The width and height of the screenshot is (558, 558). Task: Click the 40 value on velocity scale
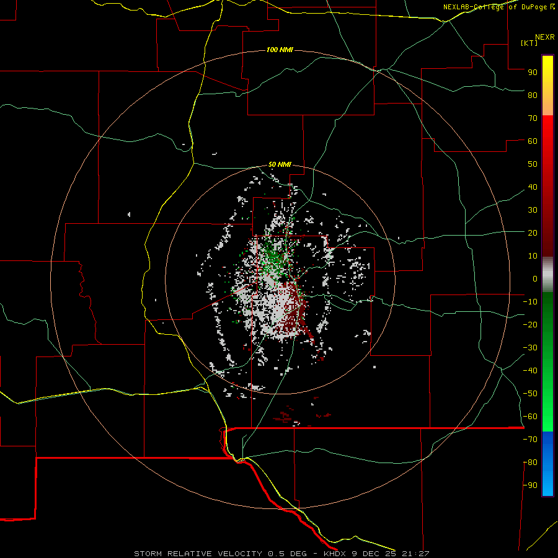coord(533,187)
